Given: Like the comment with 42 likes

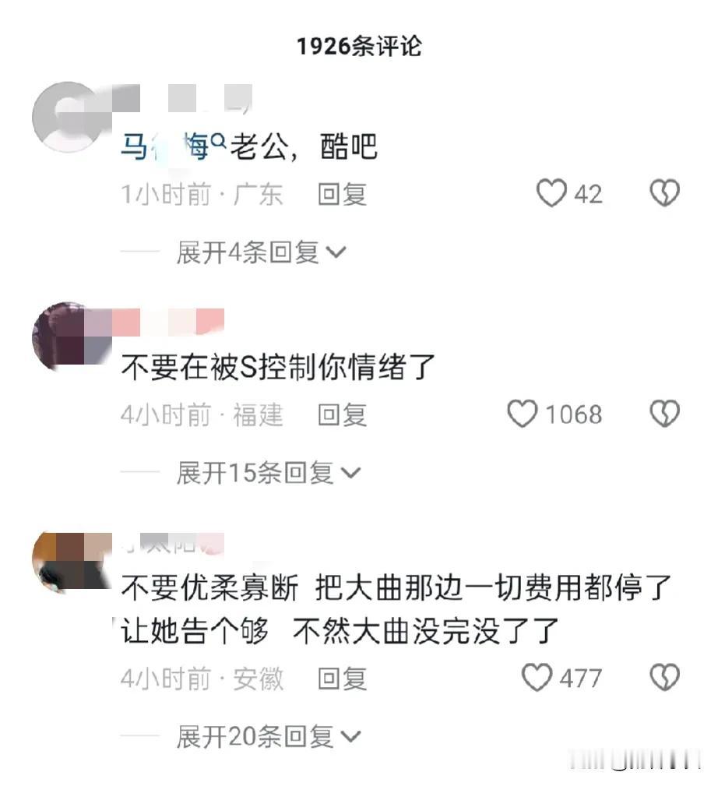Looking at the screenshot, I should [551, 193].
